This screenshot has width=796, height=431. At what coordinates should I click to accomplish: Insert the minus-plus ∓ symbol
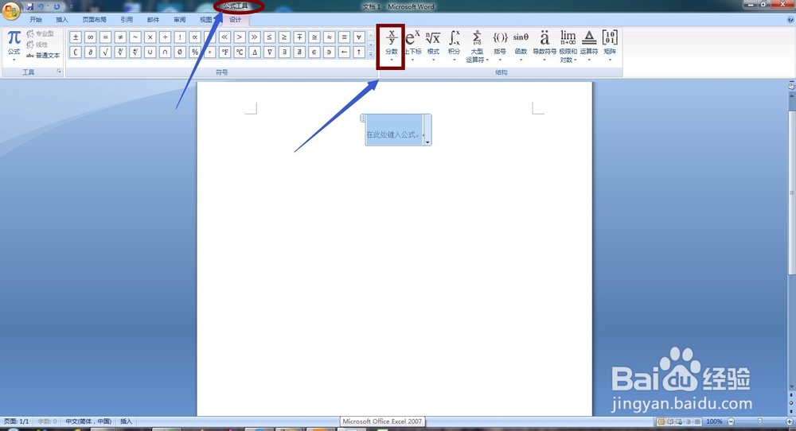pyautogui.click(x=299, y=37)
